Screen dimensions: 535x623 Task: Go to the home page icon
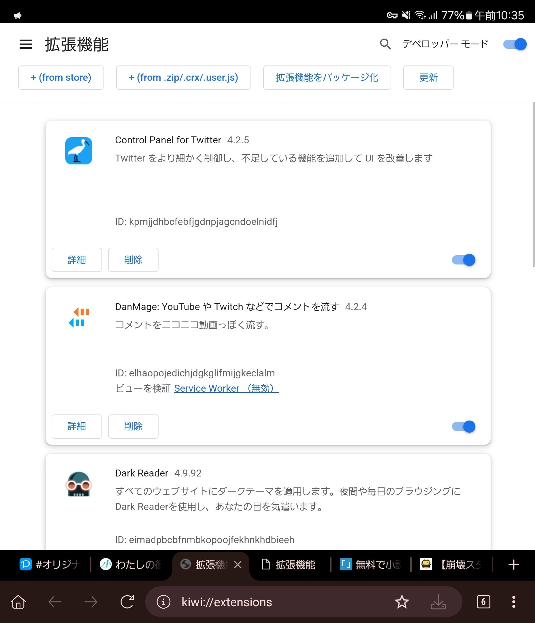pyautogui.click(x=18, y=602)
